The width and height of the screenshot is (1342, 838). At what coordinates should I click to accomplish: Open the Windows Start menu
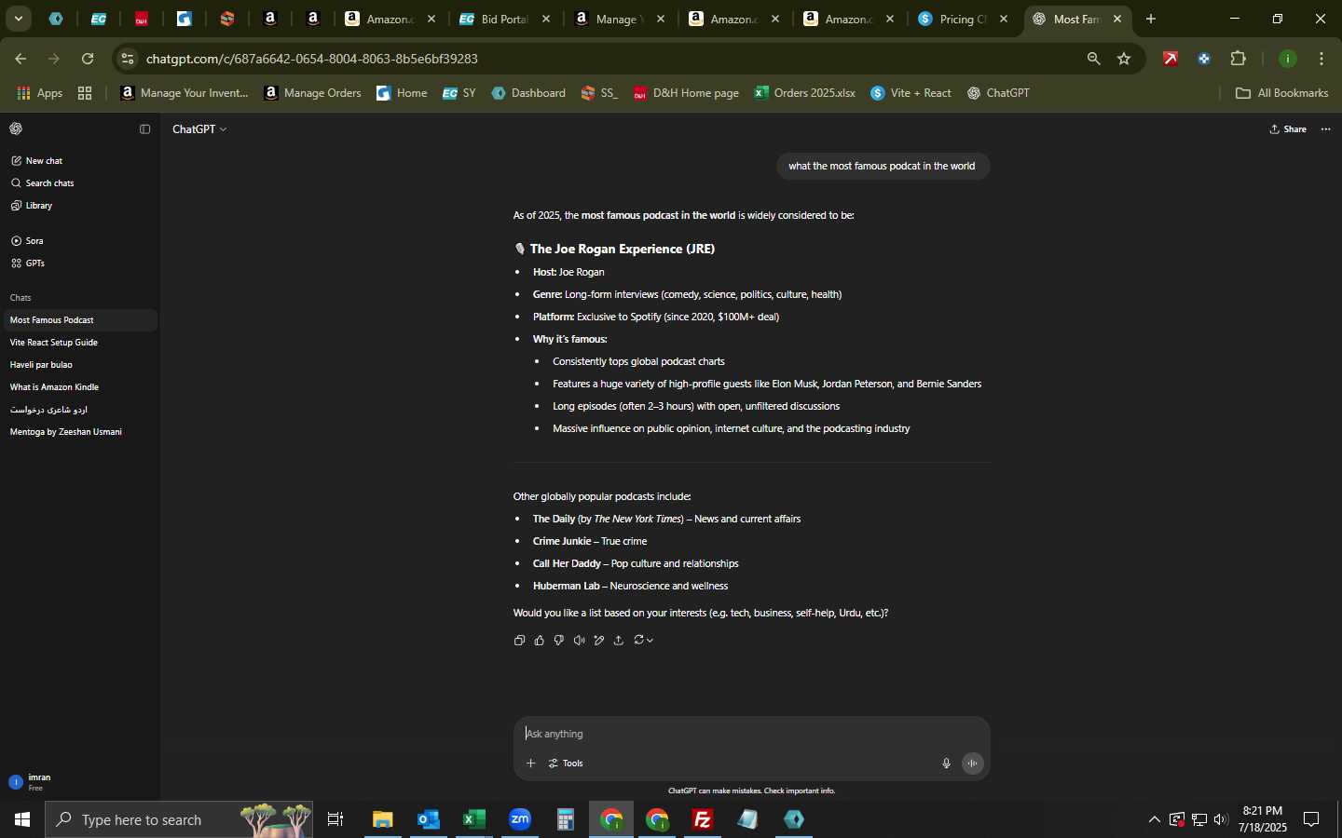(22, 819)
